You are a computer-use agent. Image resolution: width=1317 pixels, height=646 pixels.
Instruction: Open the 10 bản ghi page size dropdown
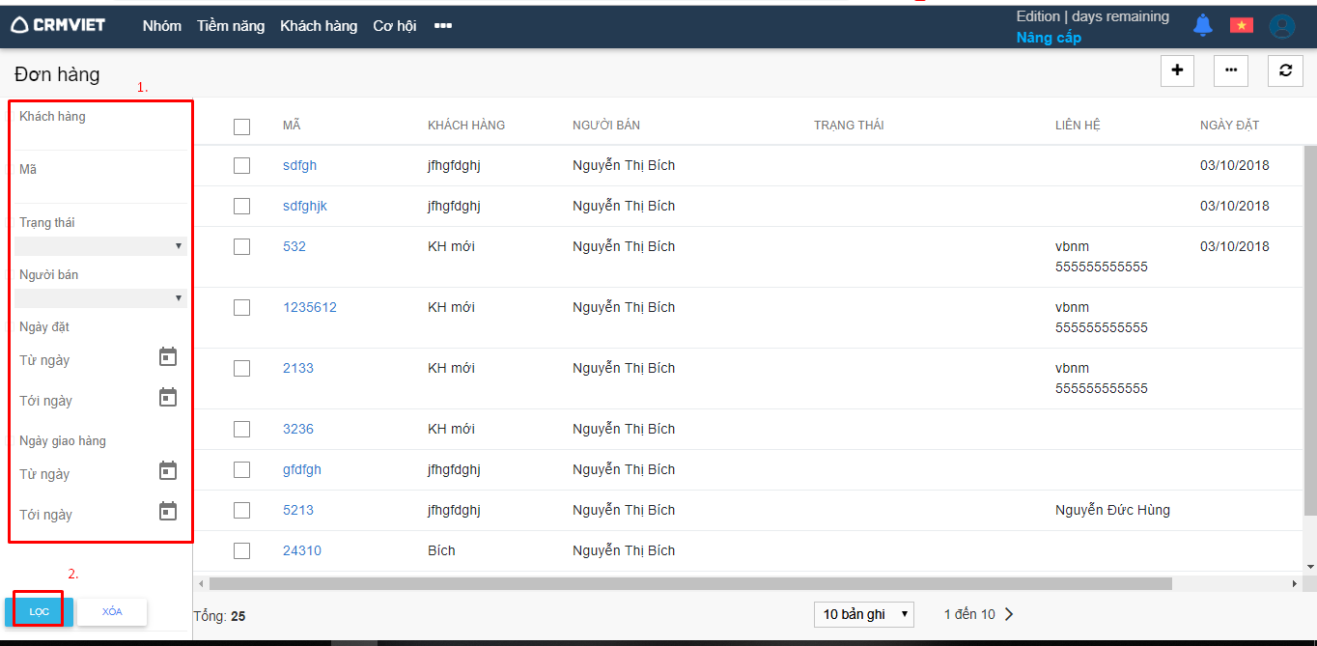click(864, 614)
